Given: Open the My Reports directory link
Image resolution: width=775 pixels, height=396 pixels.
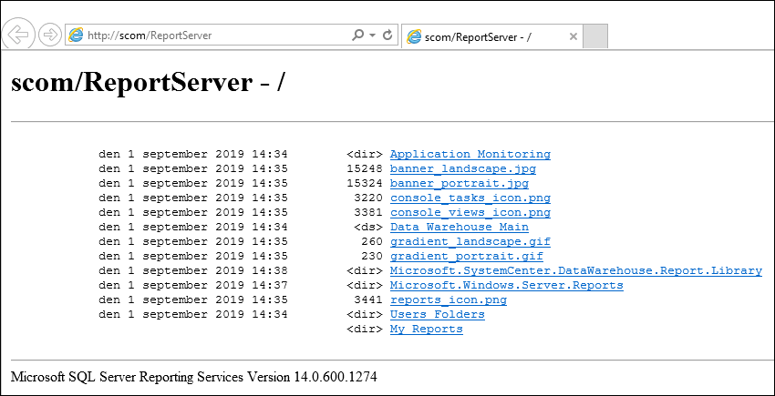Looking at the screenshot, I should 427,329.
